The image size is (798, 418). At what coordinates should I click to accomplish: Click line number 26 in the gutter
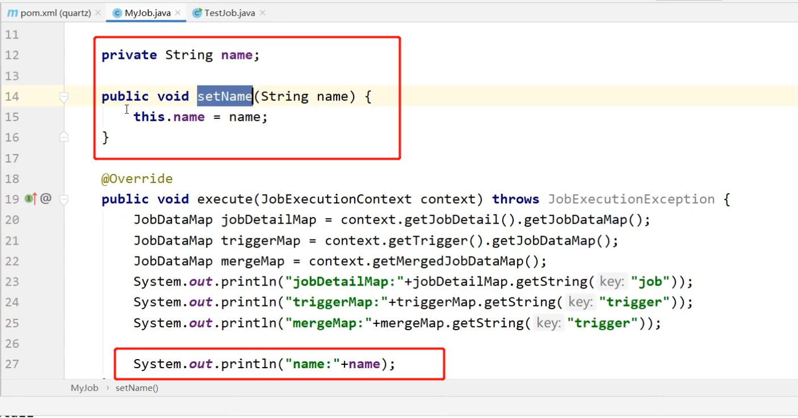12,344
